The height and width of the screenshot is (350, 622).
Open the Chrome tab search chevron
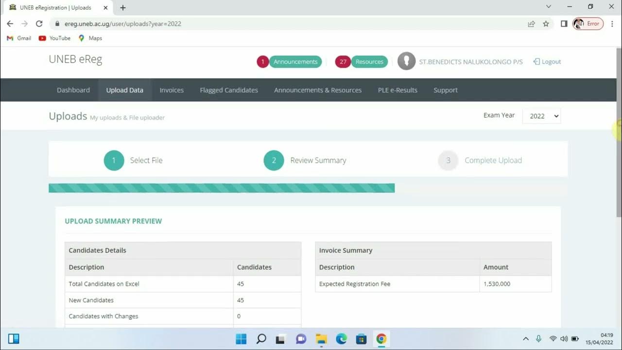click(x=549, y=7)
